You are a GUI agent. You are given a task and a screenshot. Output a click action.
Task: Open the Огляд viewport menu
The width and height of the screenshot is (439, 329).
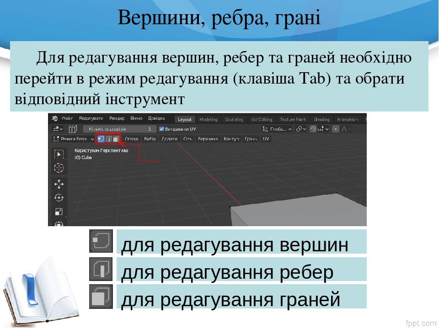(131, 139)
